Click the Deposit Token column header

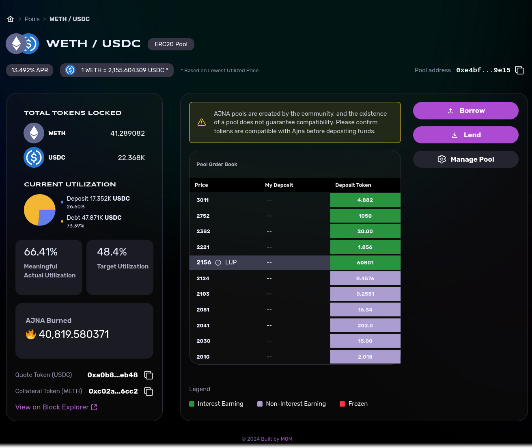coord(353,185)
